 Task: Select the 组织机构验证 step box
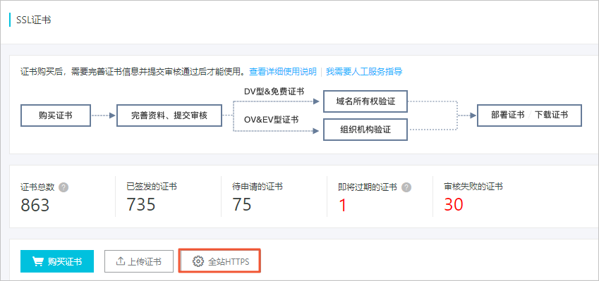coord(365,130)
